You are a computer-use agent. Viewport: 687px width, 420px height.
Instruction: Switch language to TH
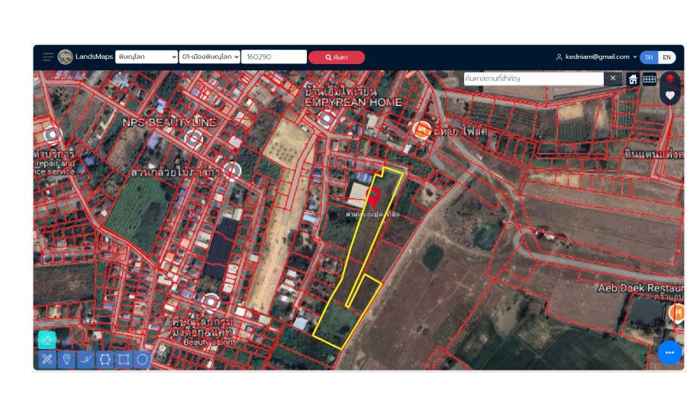click(x=649, y=57)
